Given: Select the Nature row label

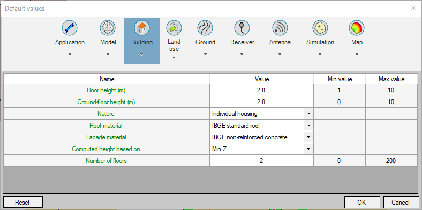Looking at the screenshot, I should pos(106,114).
